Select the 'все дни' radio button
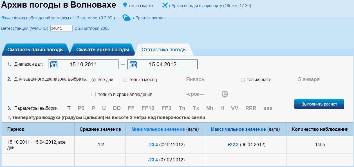Viewport: 354px width, 167px height. coord(94,80)
